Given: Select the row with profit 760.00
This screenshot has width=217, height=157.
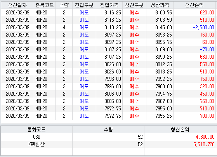Looking at the screenshot, I should tap(109, 101).
